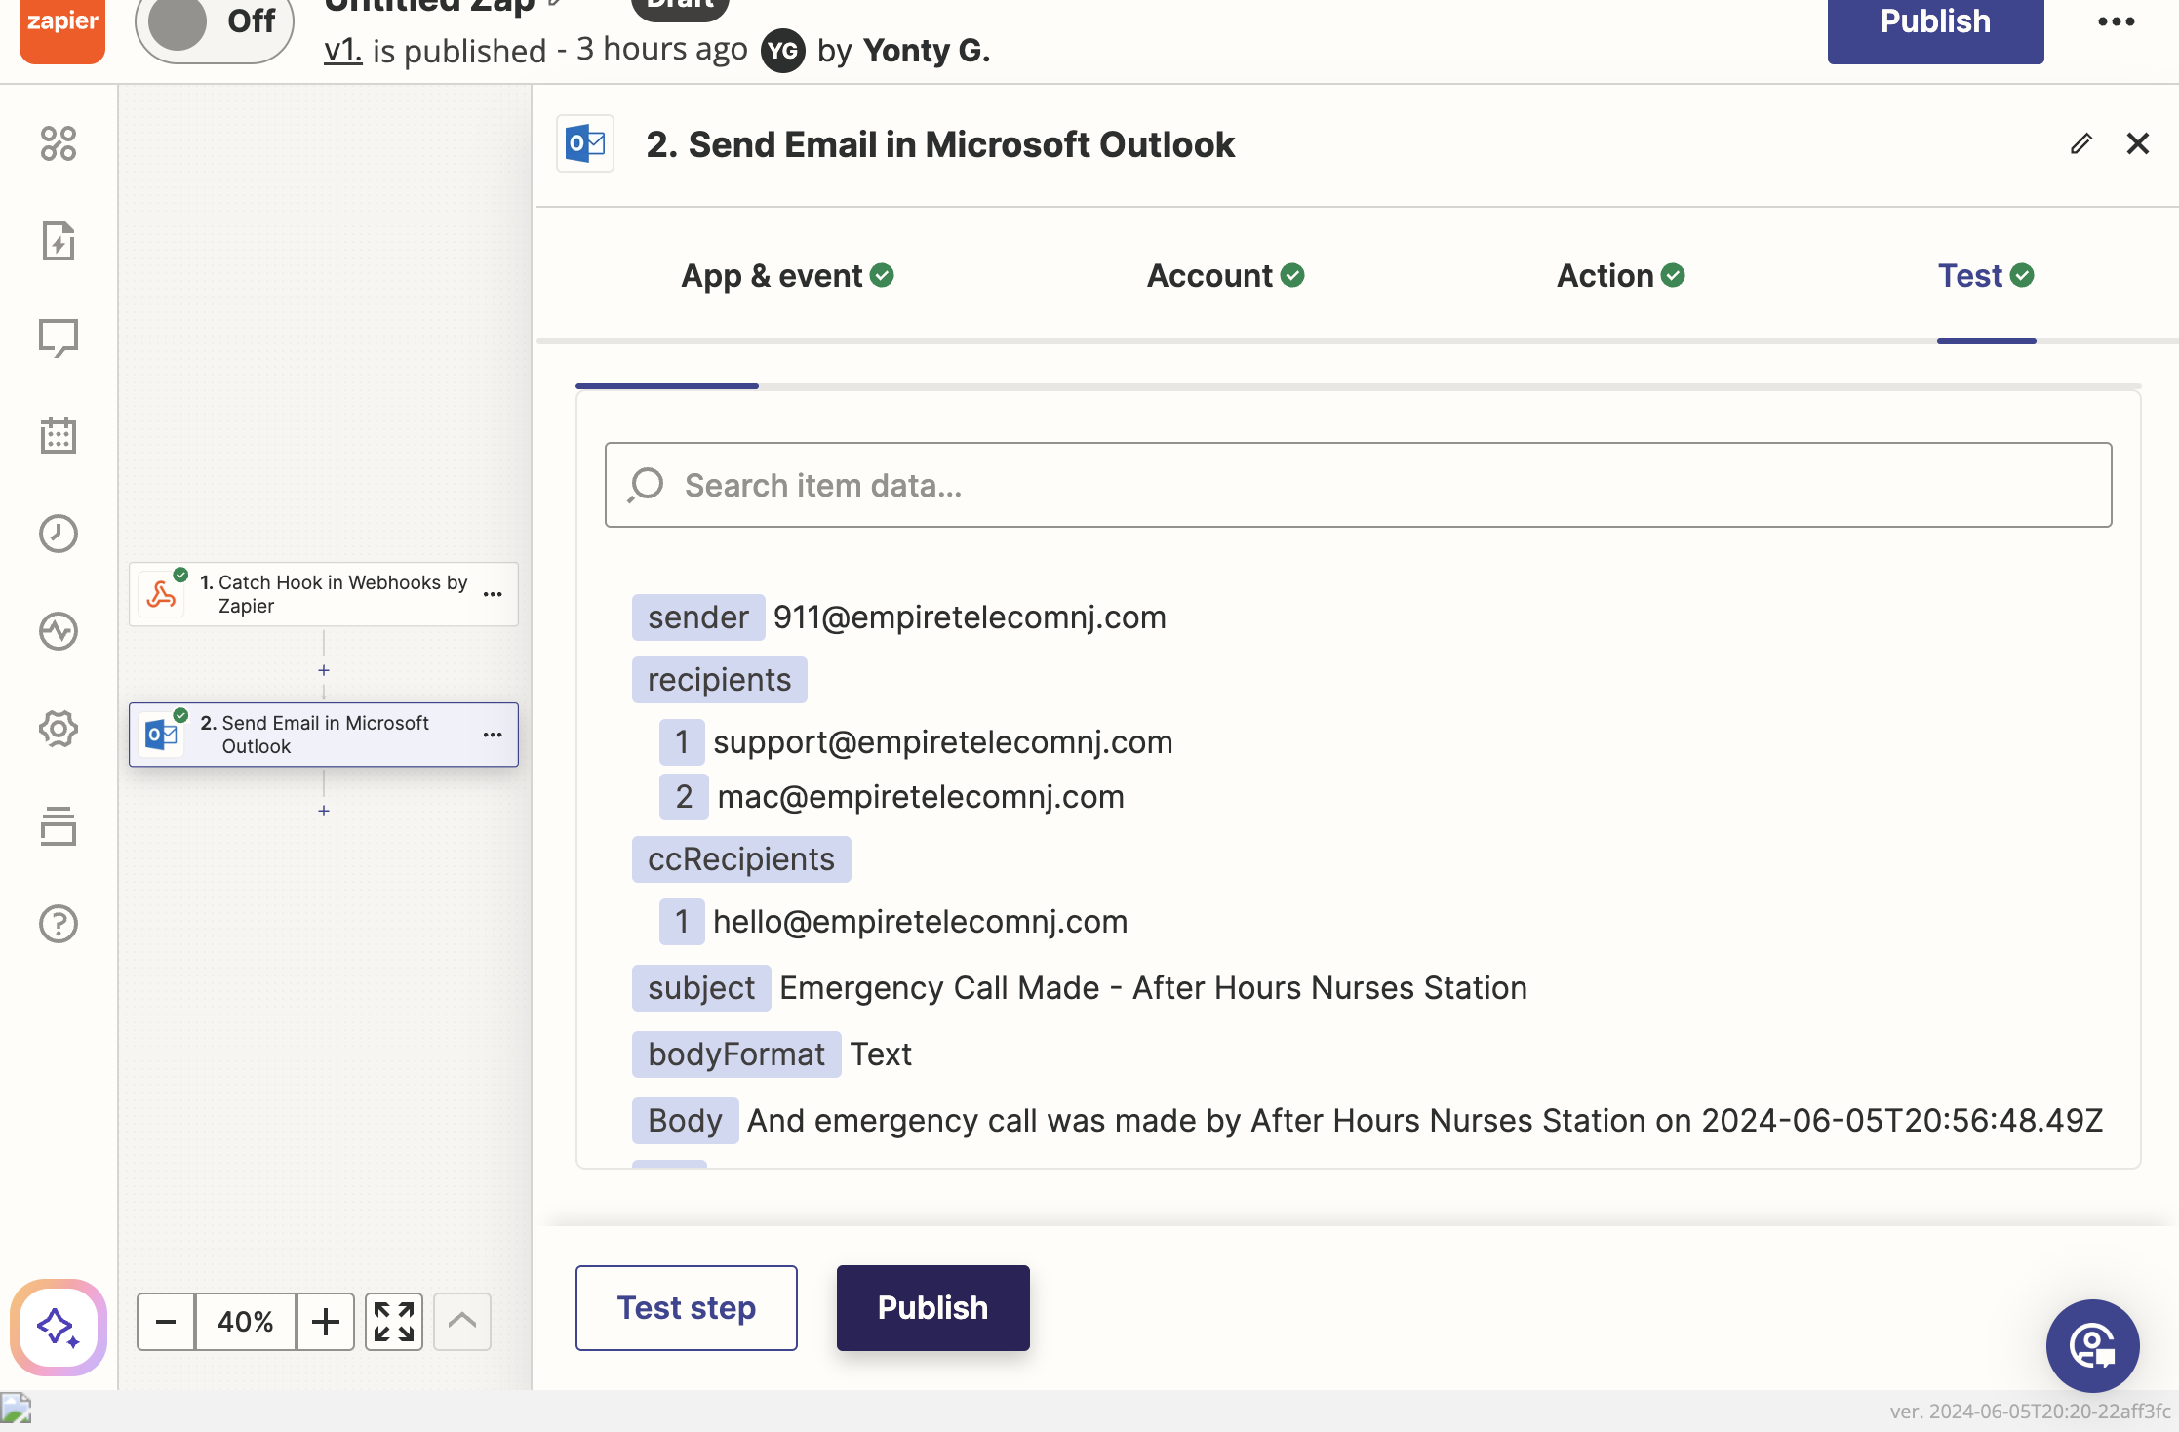Zoom out canvas with minus button

coord(166,1322)
